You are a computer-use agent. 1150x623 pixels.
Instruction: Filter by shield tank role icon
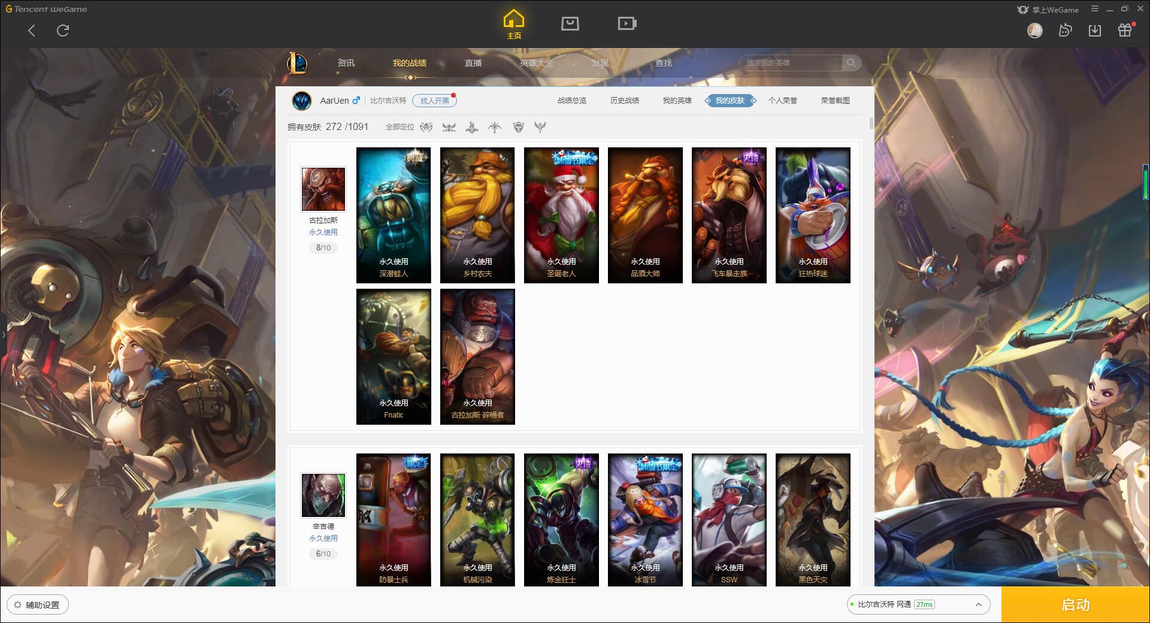519,127
